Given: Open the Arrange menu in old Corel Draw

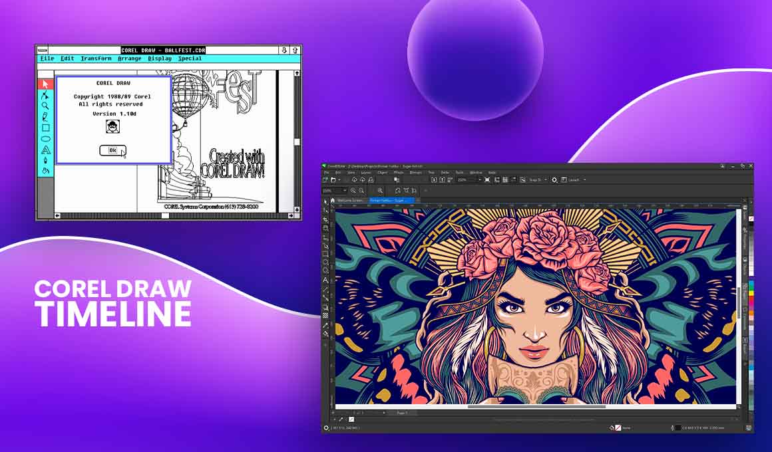Looking at the screenshot, I should (x=129, y=58).
